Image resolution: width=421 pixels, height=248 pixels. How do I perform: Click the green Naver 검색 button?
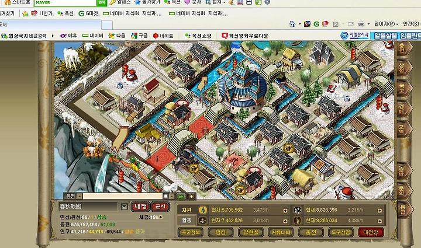coord(102,2)
